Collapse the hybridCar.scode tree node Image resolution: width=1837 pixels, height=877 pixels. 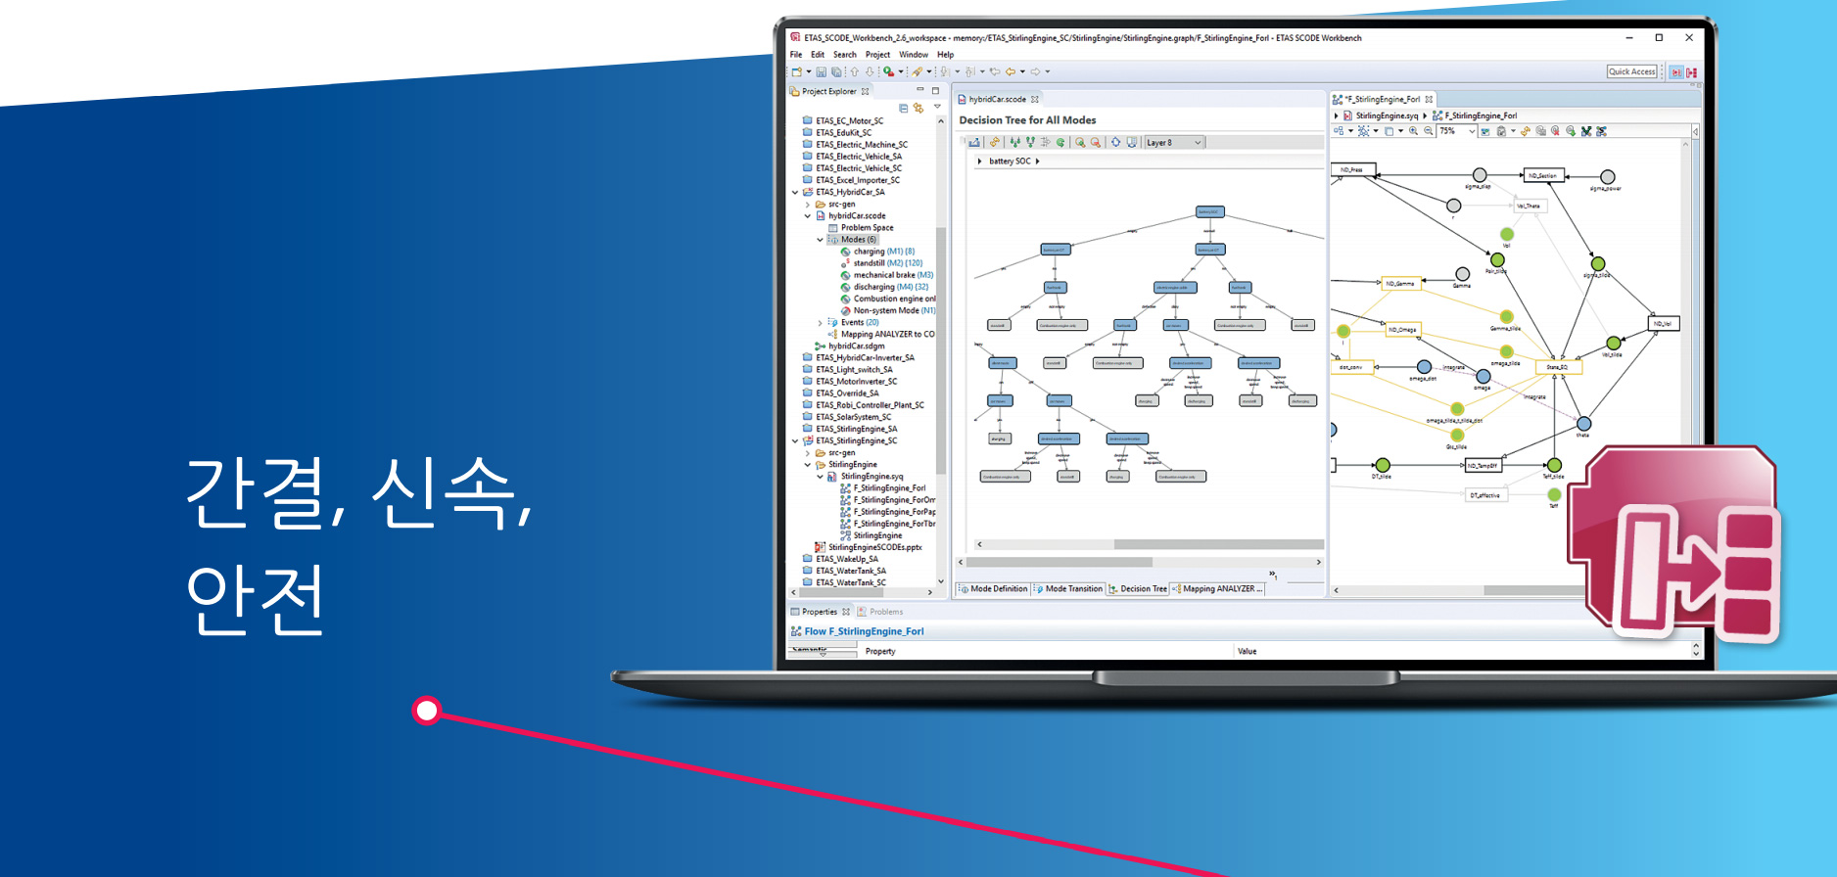pyautogui.click(x=808, y=216)
